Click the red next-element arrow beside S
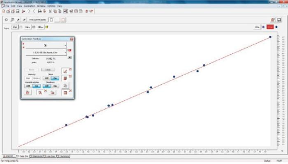The height and width of the screenshot is (164, 288). point(23,44)
